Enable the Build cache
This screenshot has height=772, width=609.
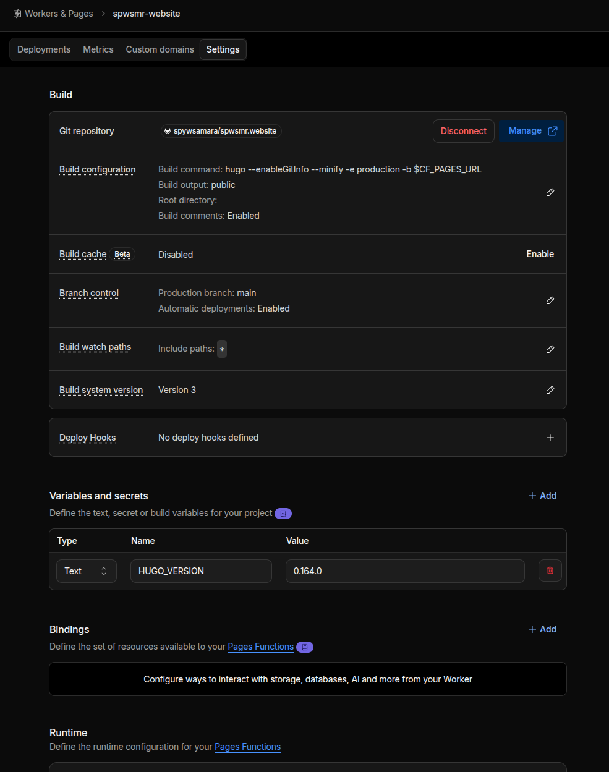point(540,254)
